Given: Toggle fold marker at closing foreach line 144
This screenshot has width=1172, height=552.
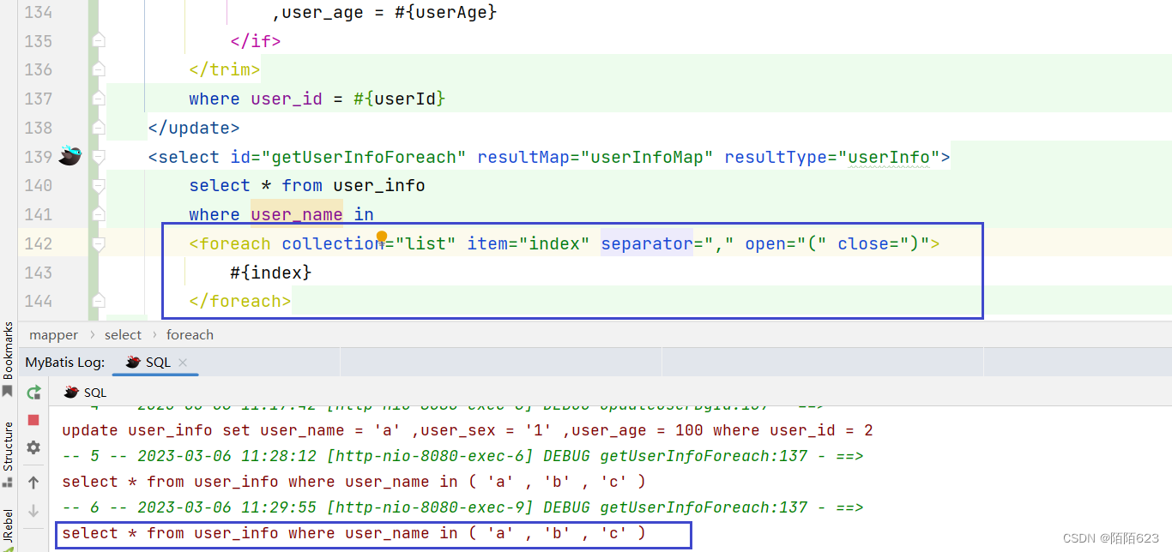Looking at the screenshot, I should 98,301.
